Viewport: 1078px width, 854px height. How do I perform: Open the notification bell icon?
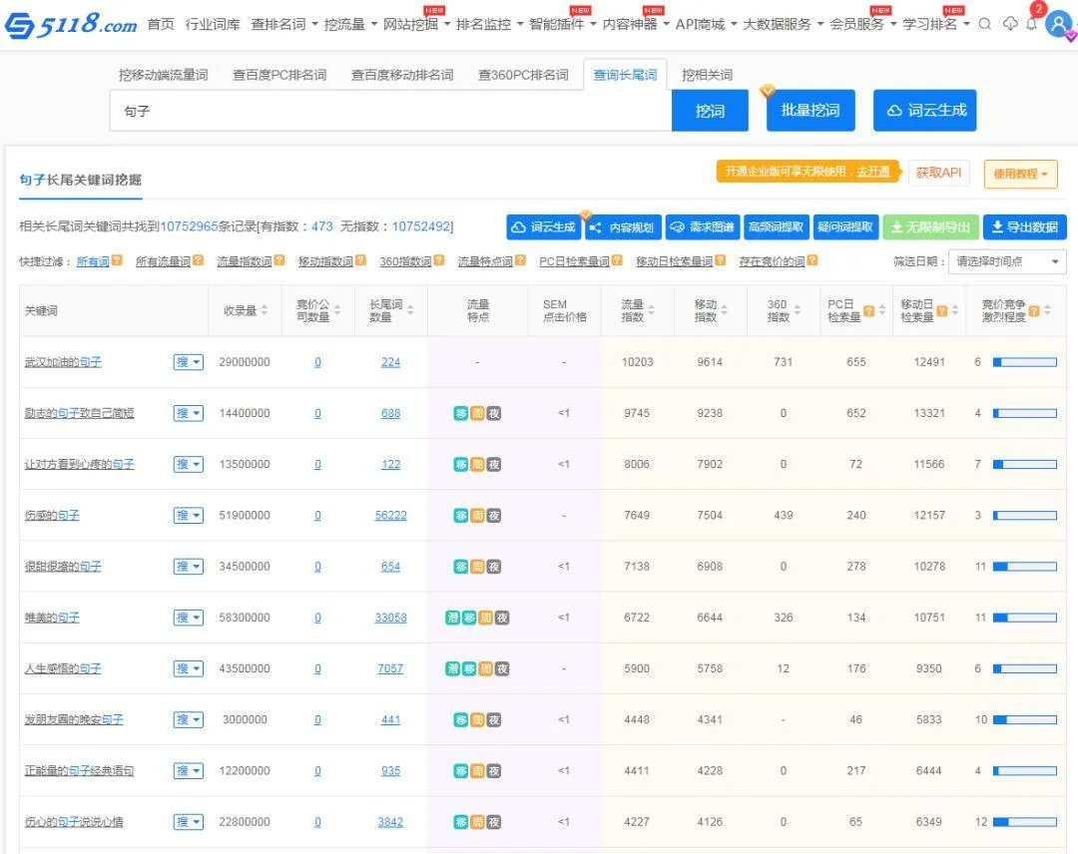point(1031,24)
